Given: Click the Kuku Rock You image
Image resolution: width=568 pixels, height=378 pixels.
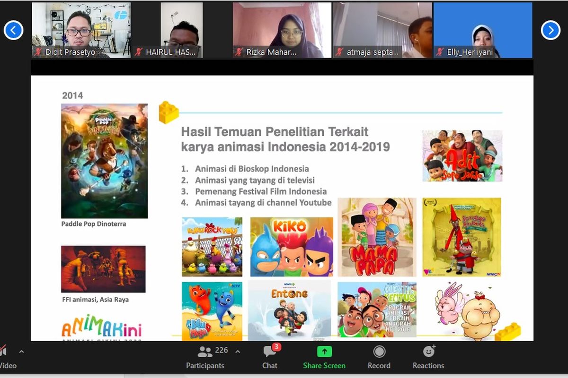Looking at the screenshot, I should click(212, 247).
